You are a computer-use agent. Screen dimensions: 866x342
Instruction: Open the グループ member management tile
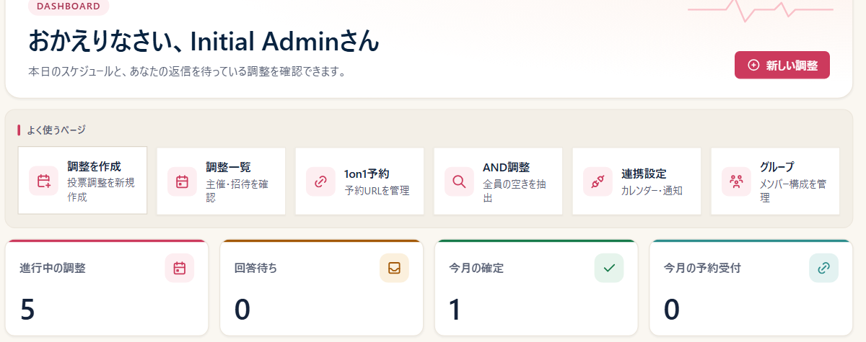click(775, 181)
